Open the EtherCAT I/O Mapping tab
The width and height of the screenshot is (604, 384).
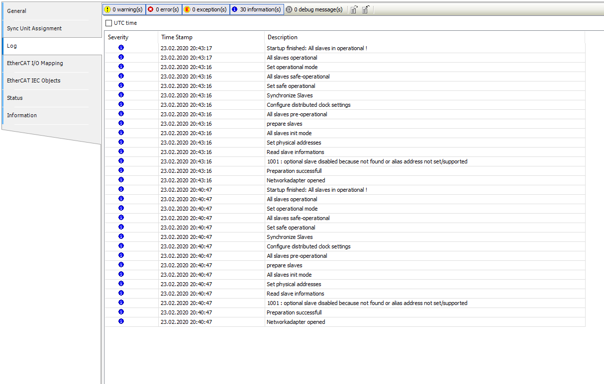35,63
